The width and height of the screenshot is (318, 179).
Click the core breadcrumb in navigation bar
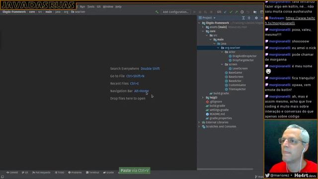click(x=32, y=12)
